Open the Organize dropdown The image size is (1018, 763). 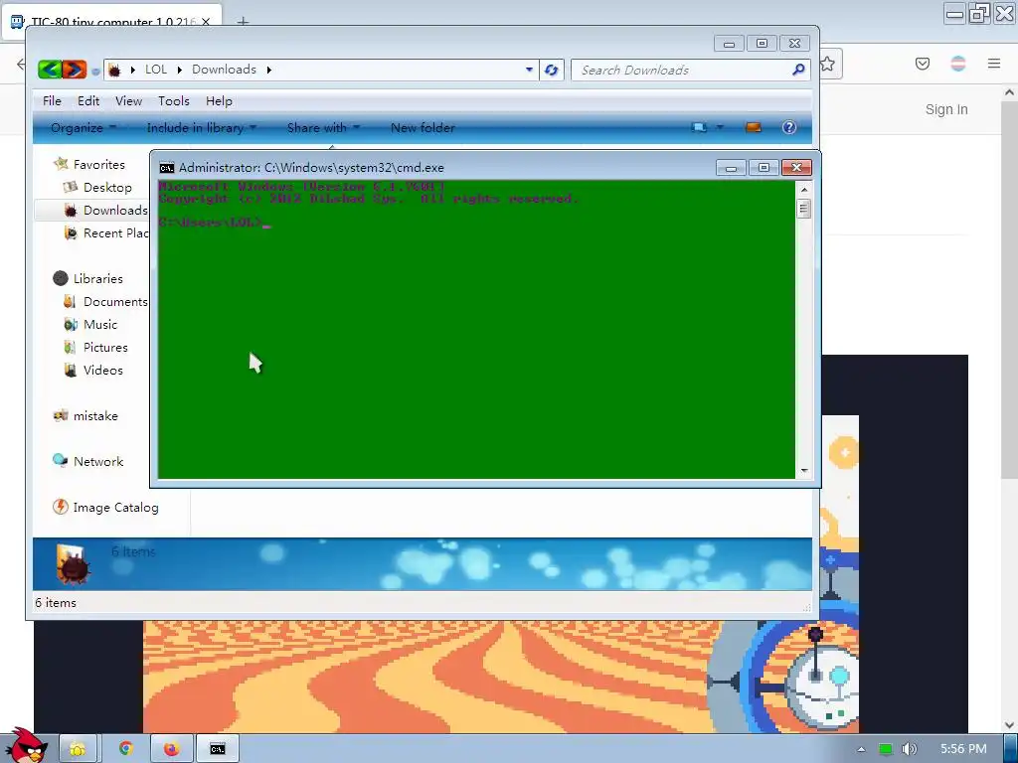click(84, 128)
